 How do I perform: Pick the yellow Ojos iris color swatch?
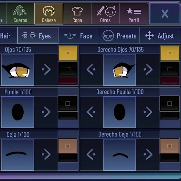point(68,53)
